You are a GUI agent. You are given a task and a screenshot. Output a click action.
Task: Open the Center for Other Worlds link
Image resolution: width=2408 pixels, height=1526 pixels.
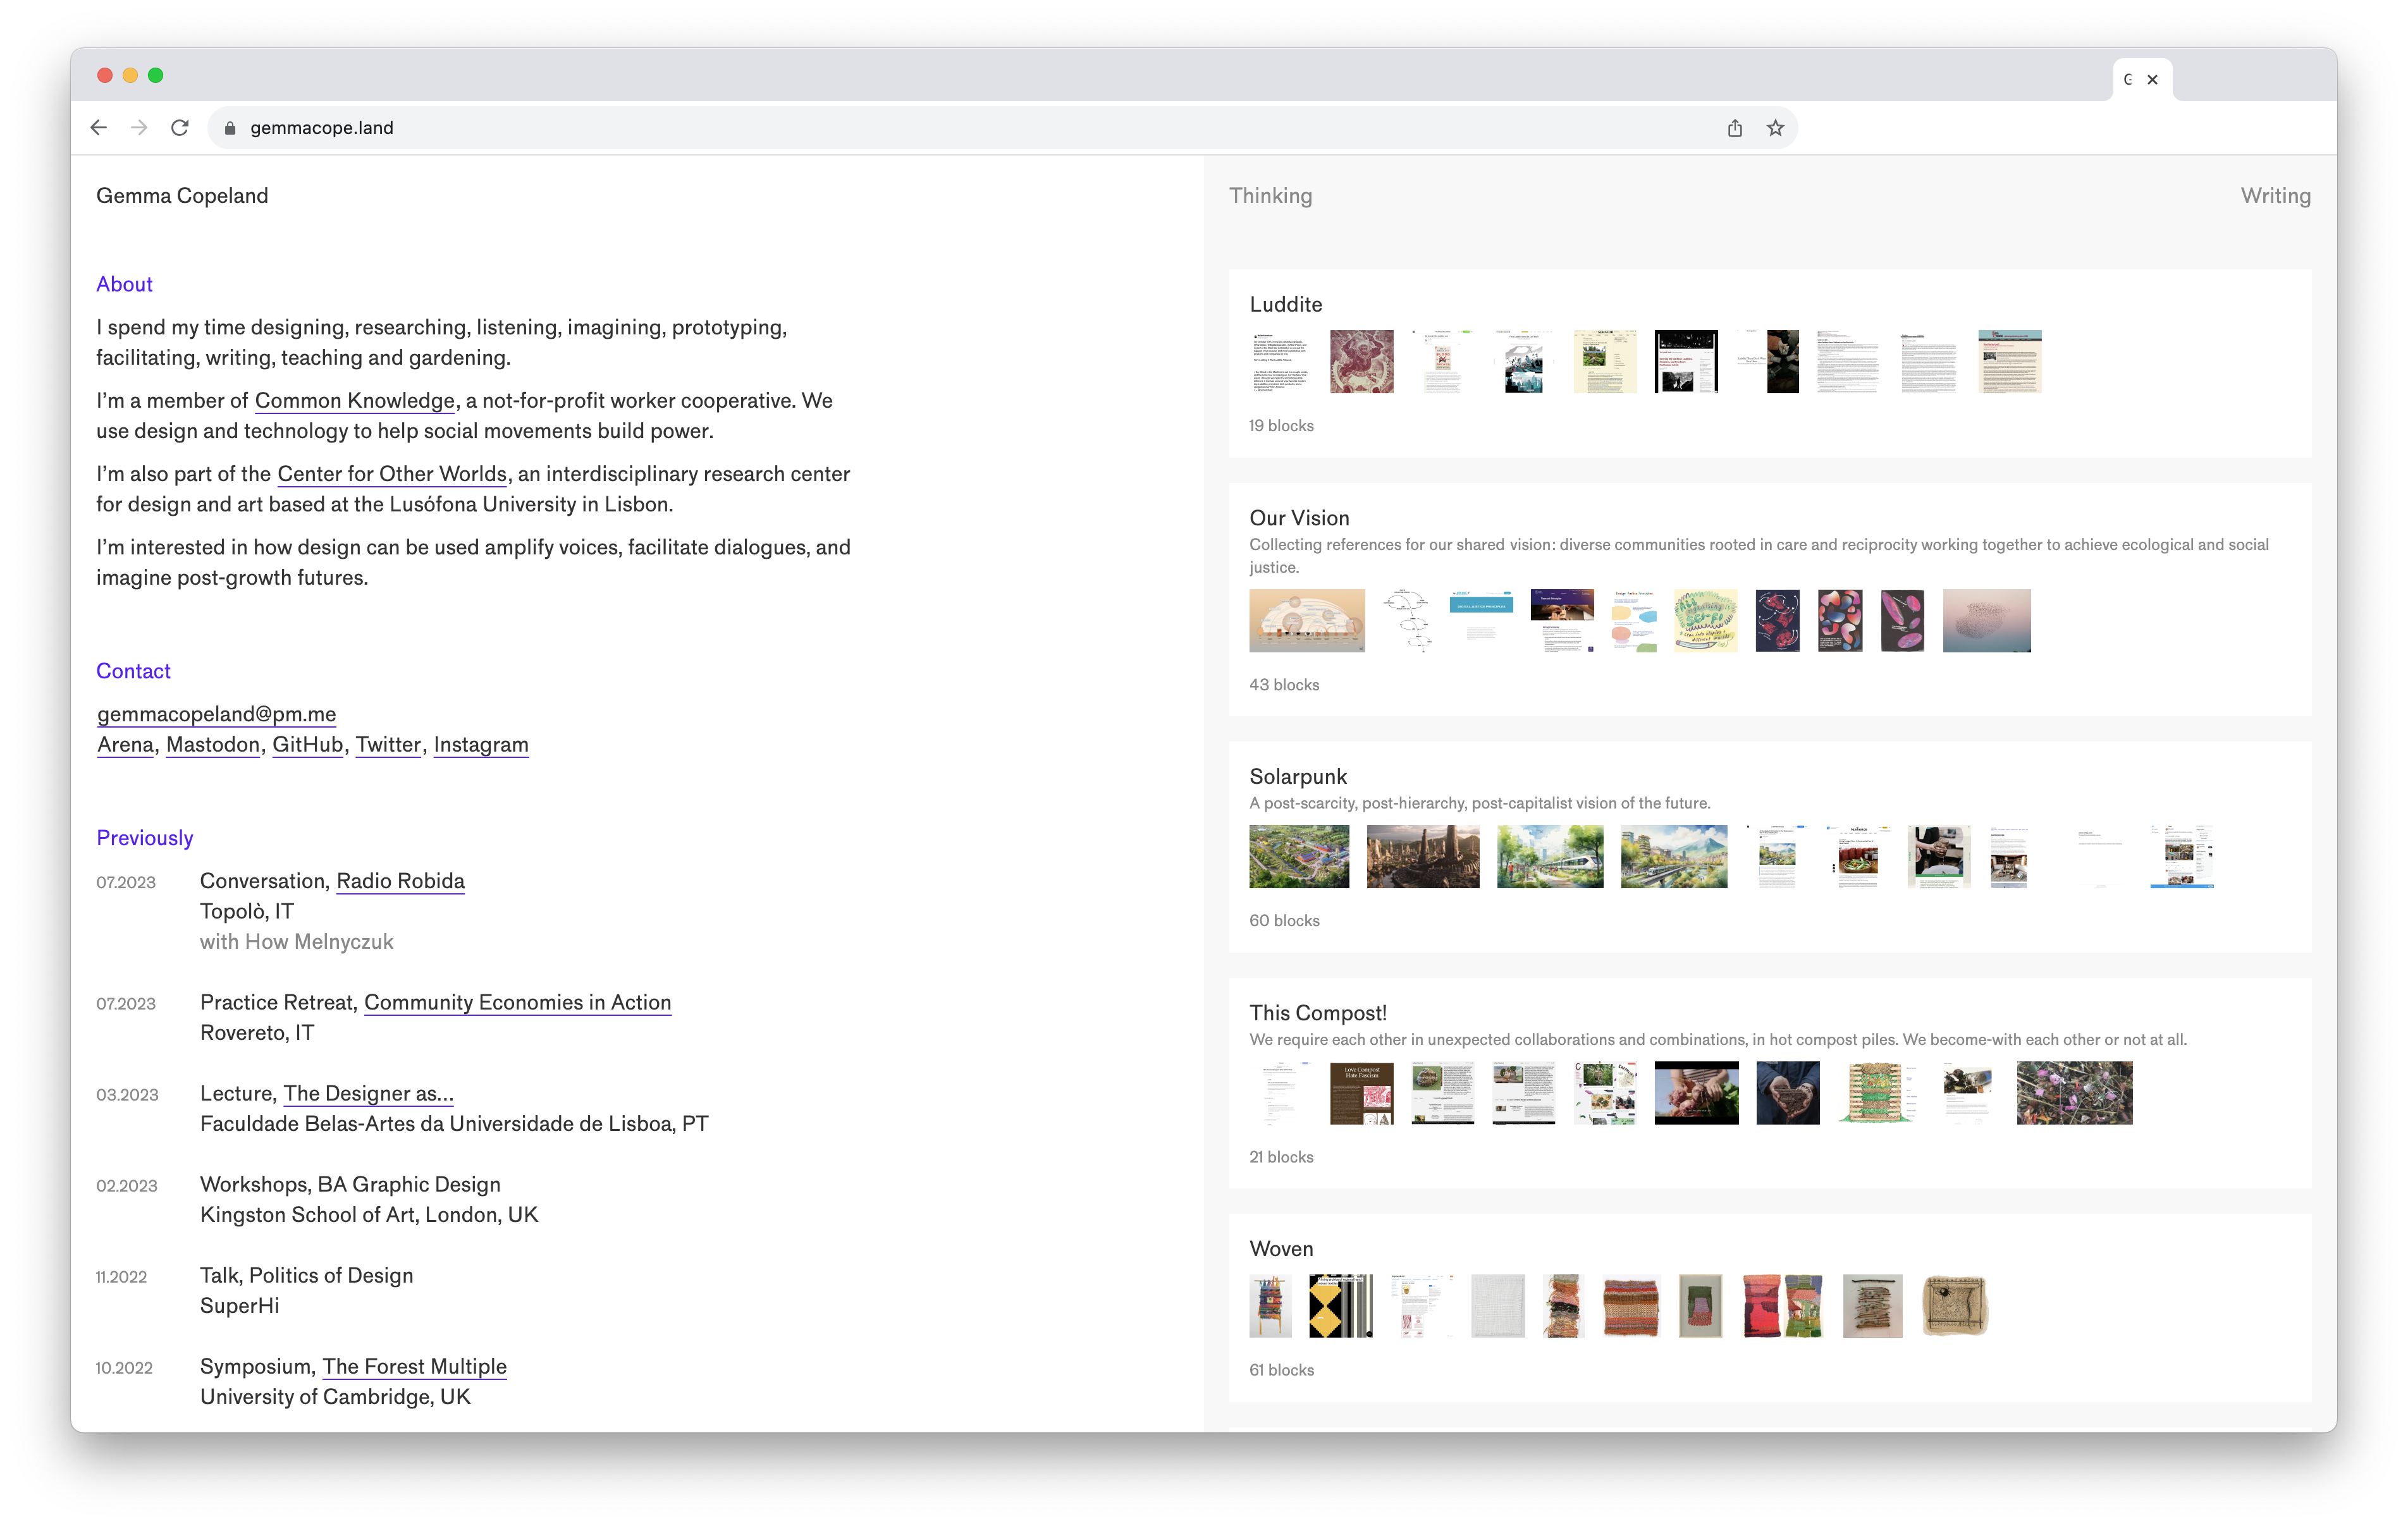pos(391,474)
